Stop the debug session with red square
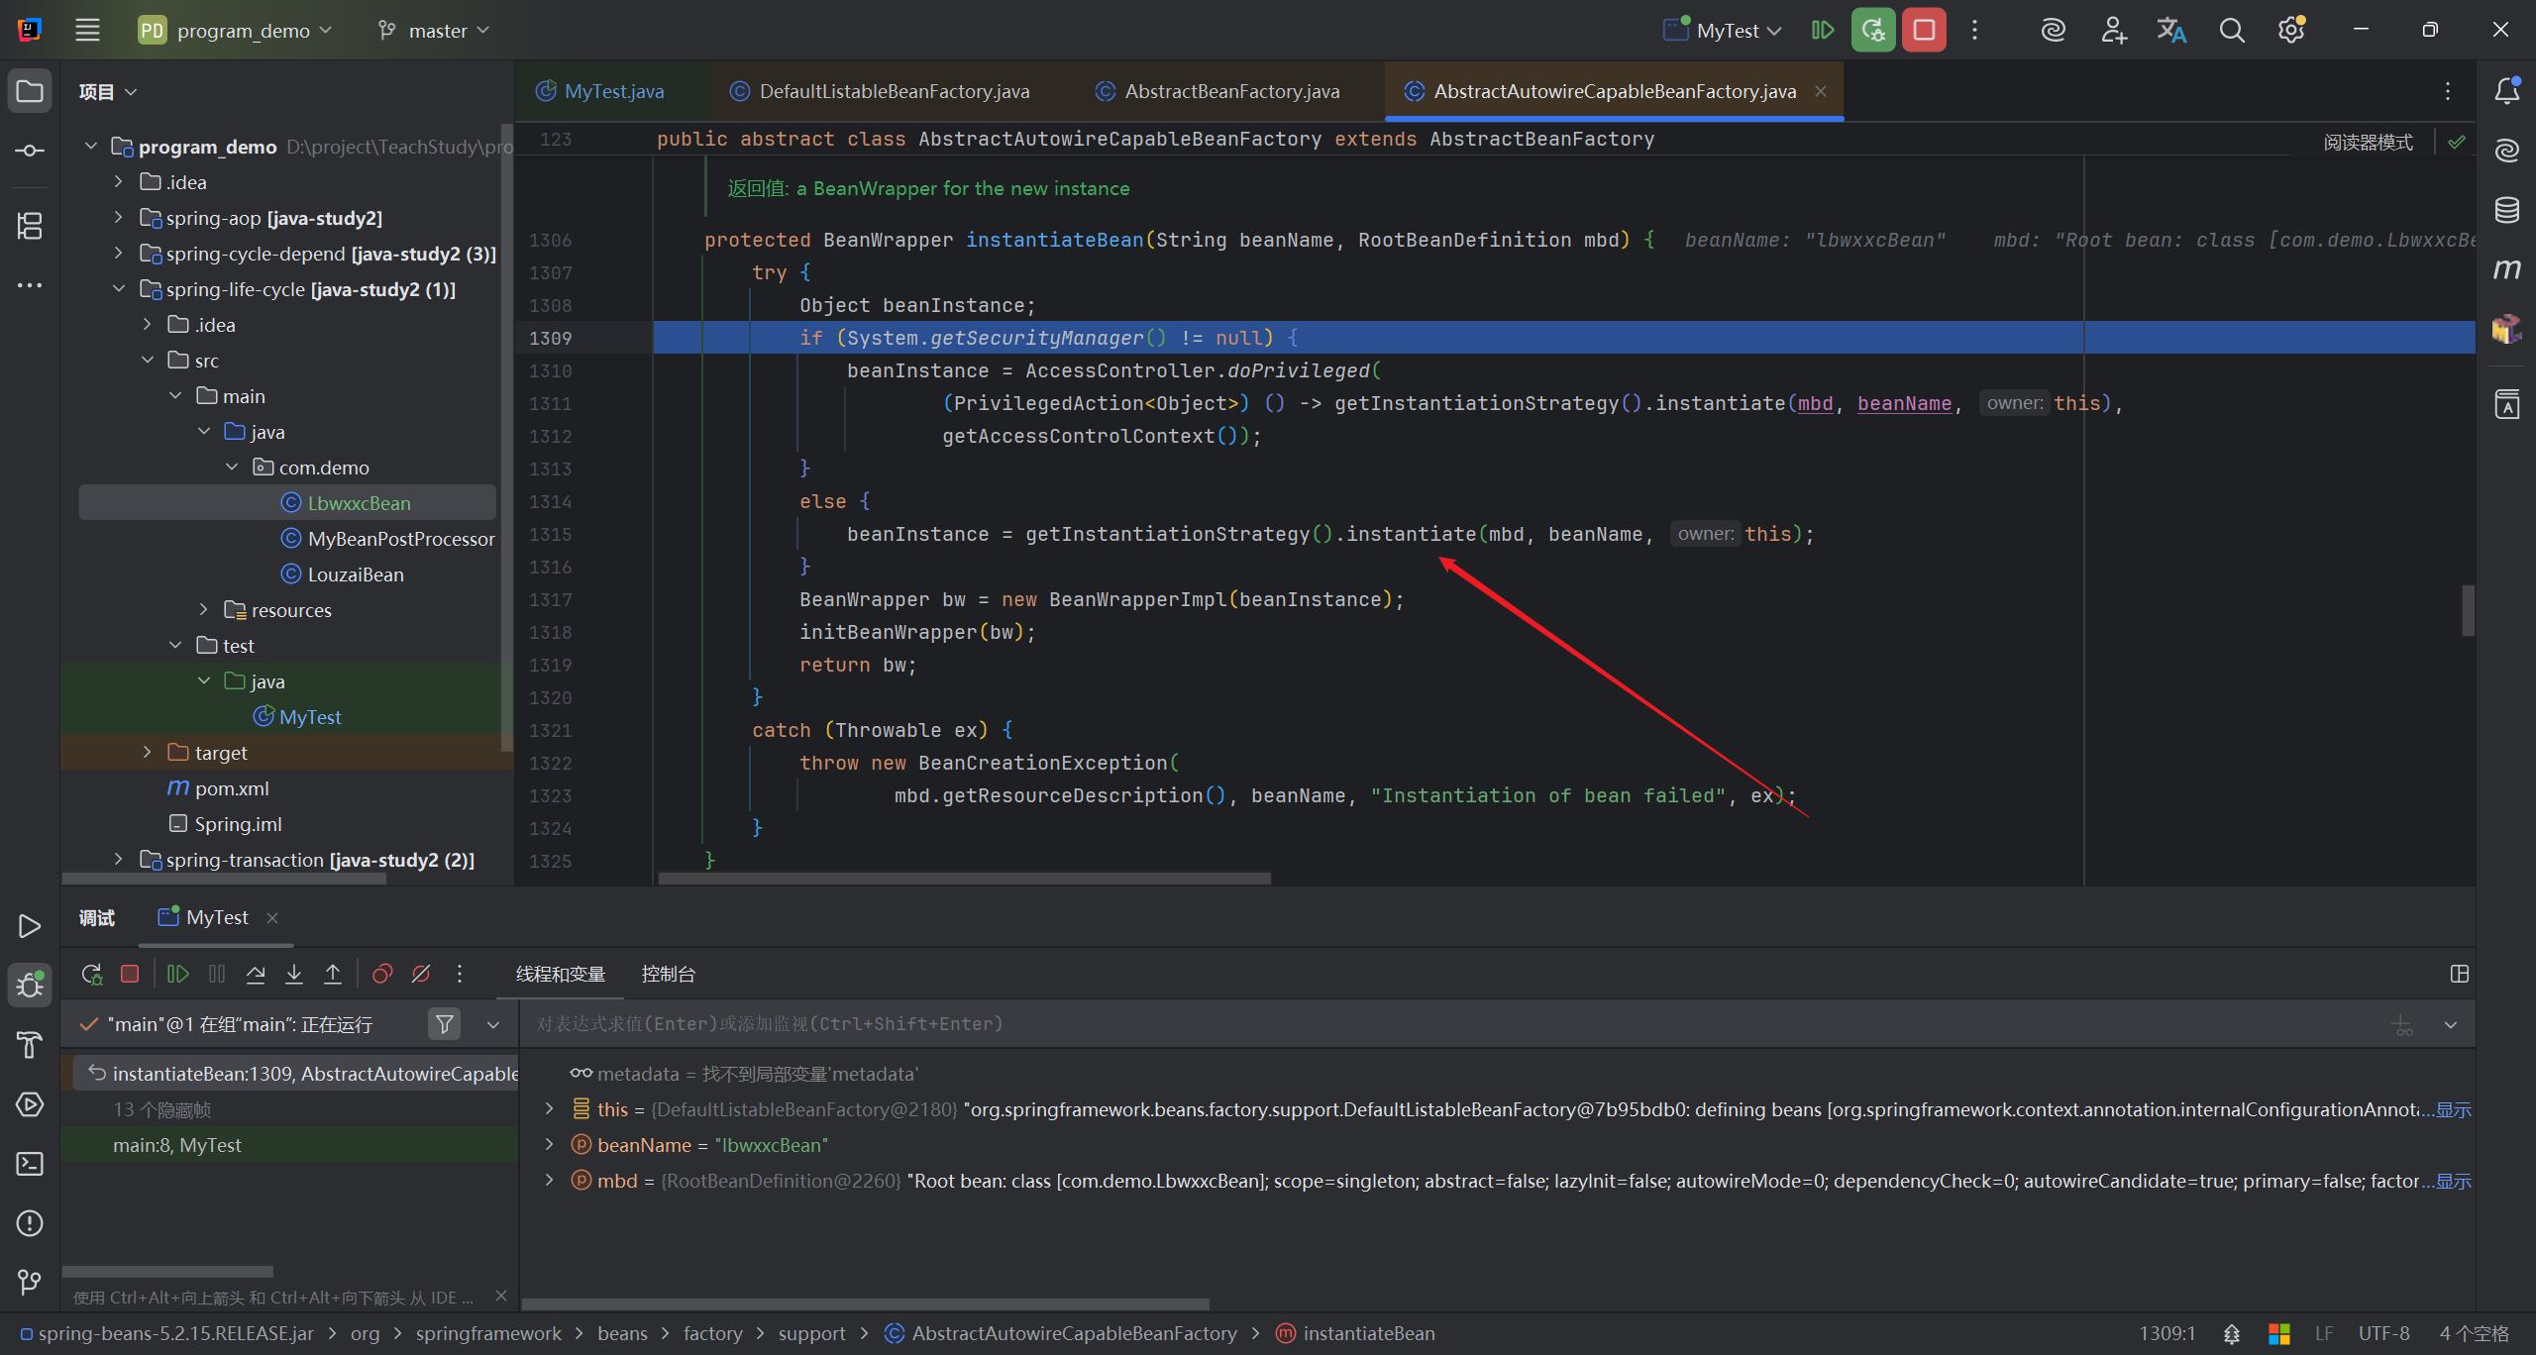This screenshot has height=1355, width=2536. point(130,974)
